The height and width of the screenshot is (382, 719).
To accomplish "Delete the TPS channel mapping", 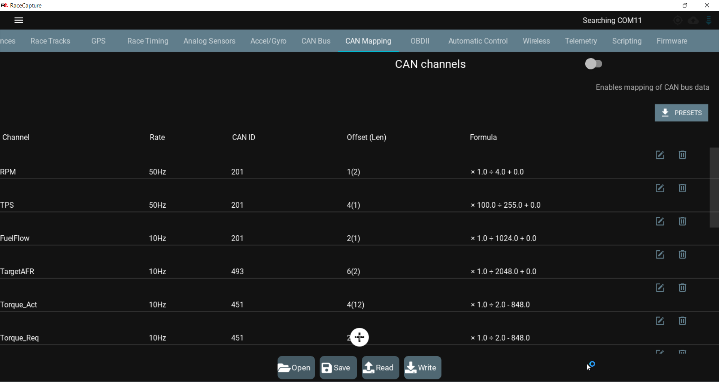I will point(682,188).
